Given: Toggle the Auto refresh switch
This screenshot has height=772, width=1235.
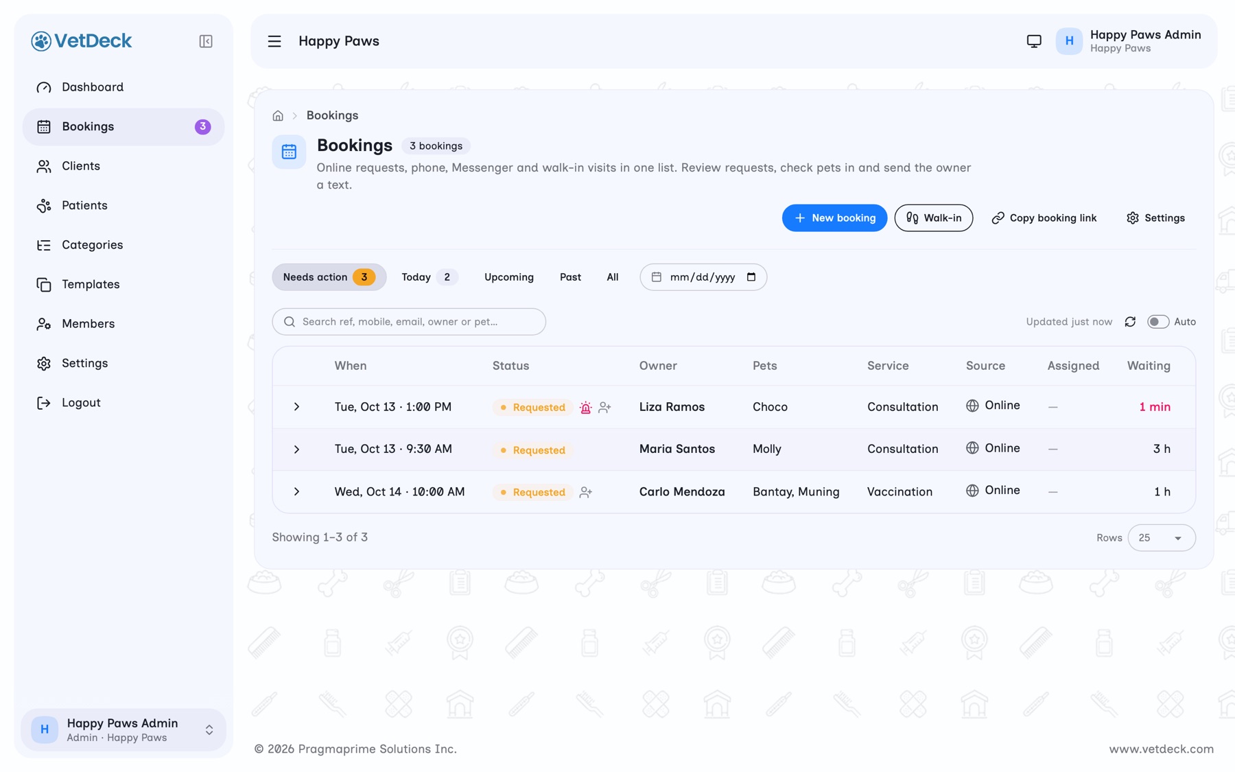Looking at the screenshot, I should tap(1158, 322).
